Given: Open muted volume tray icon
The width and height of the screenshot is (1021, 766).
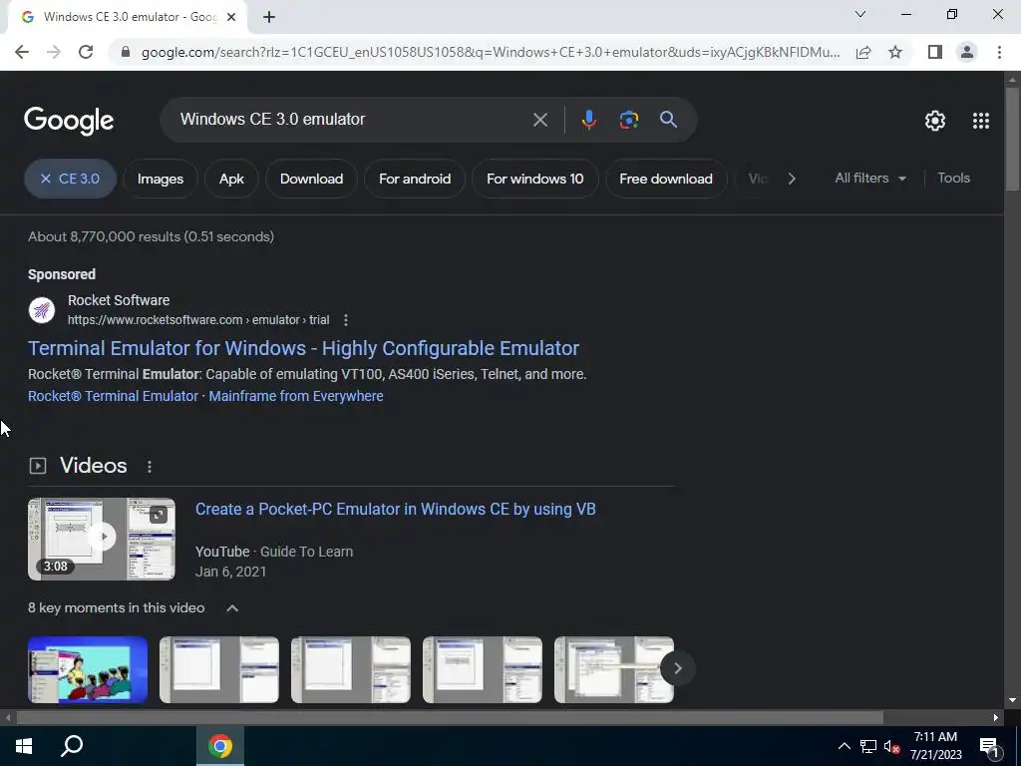Looking at the screenshot, I should tap(891, 746).
